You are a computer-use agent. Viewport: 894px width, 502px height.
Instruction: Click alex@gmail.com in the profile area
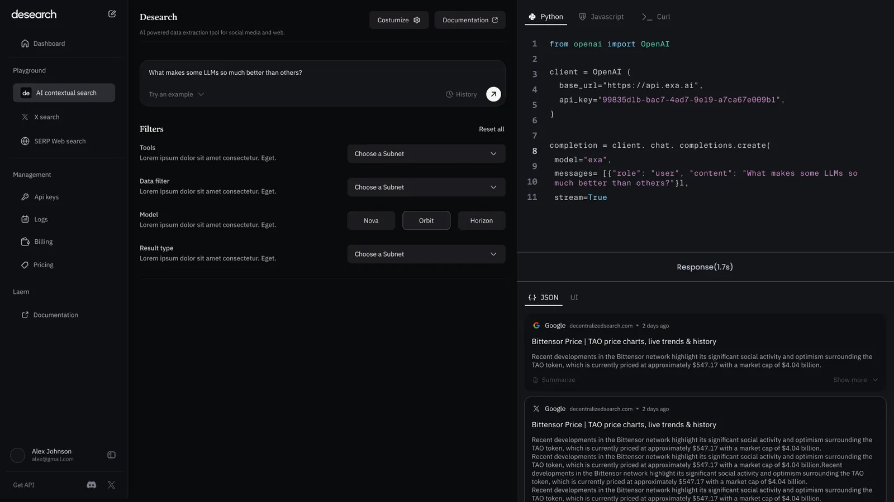point(53,460)
